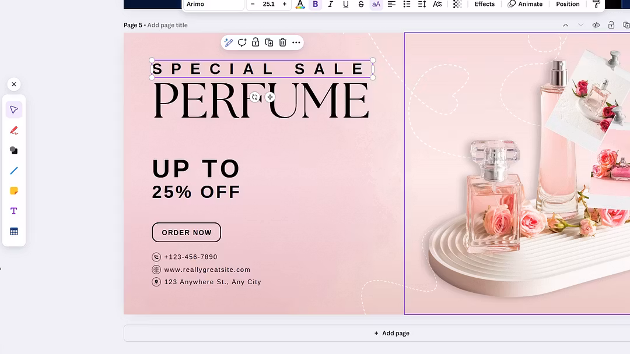Screen dimensions: 630x354
Task: Select the Text tool
Action: (x=14, y=211)
